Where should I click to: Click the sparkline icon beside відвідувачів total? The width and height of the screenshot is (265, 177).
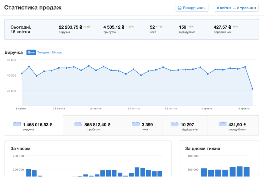pyautogui.click(x=174, y=124)
